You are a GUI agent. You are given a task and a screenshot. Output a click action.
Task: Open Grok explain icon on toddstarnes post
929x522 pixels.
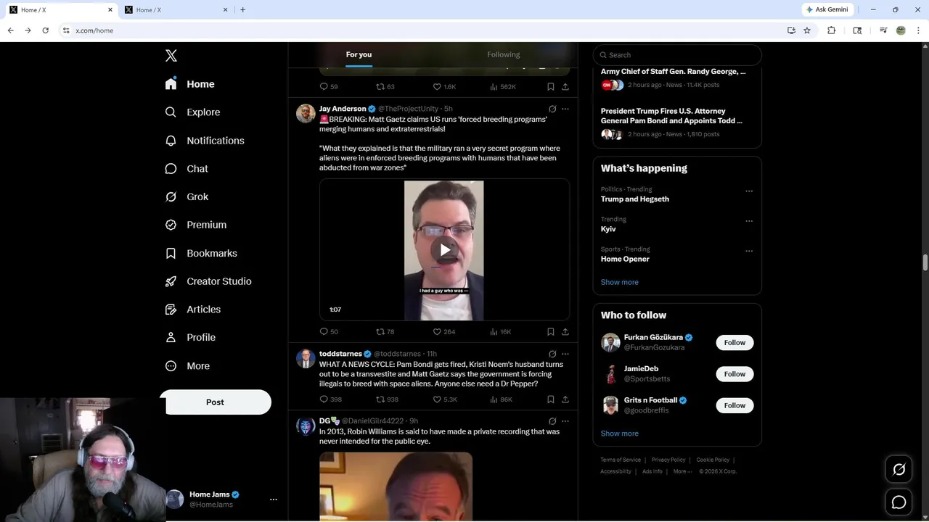[552, 354]
